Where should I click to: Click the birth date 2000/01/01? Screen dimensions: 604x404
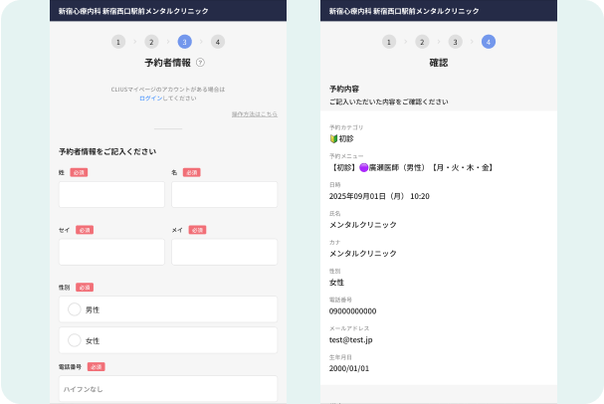pyautogui.click(x=349, y=368)
